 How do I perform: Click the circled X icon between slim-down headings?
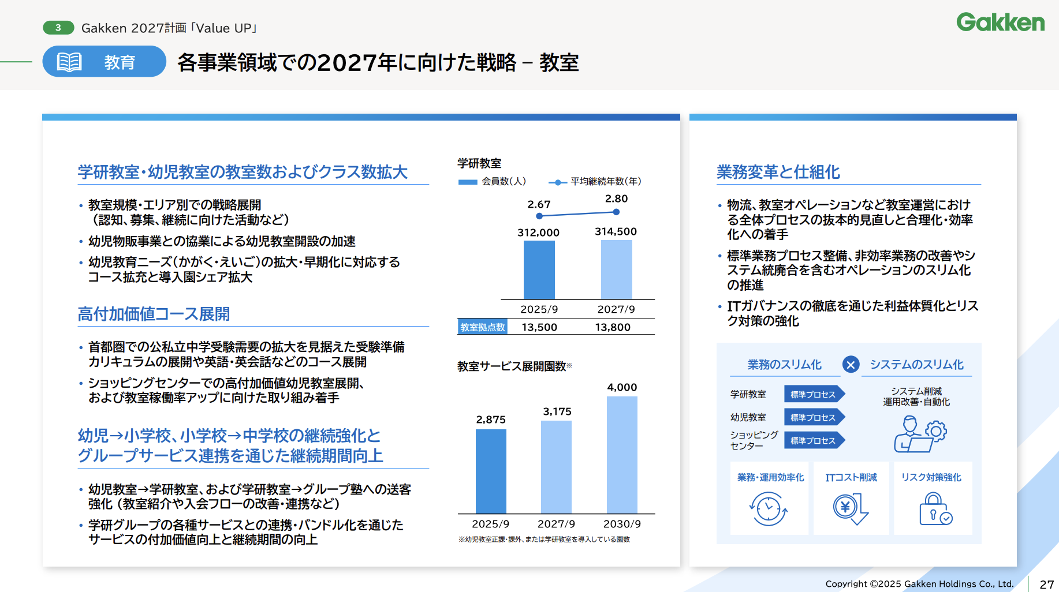(x=851, y=365)
